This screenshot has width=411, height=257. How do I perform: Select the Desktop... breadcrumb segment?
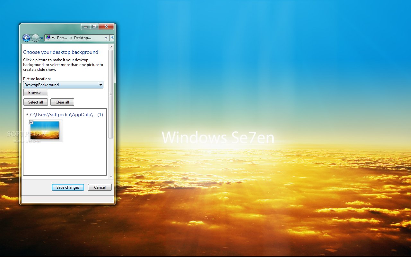point(82,38)
